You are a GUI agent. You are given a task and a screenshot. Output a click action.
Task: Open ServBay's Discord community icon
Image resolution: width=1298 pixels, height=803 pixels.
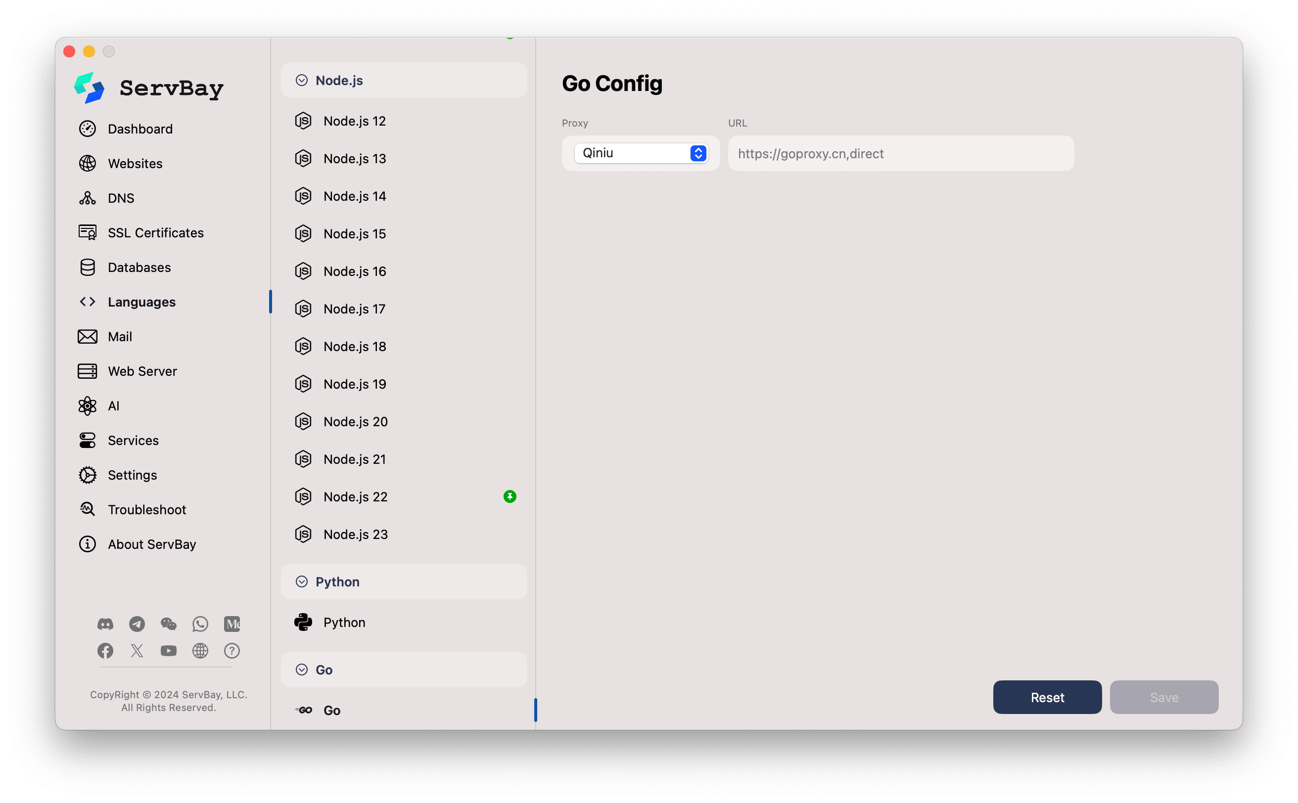tap(105, 624)
